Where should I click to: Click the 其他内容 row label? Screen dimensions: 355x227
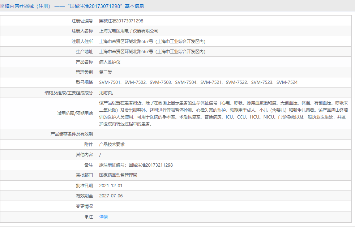point(84,155)
